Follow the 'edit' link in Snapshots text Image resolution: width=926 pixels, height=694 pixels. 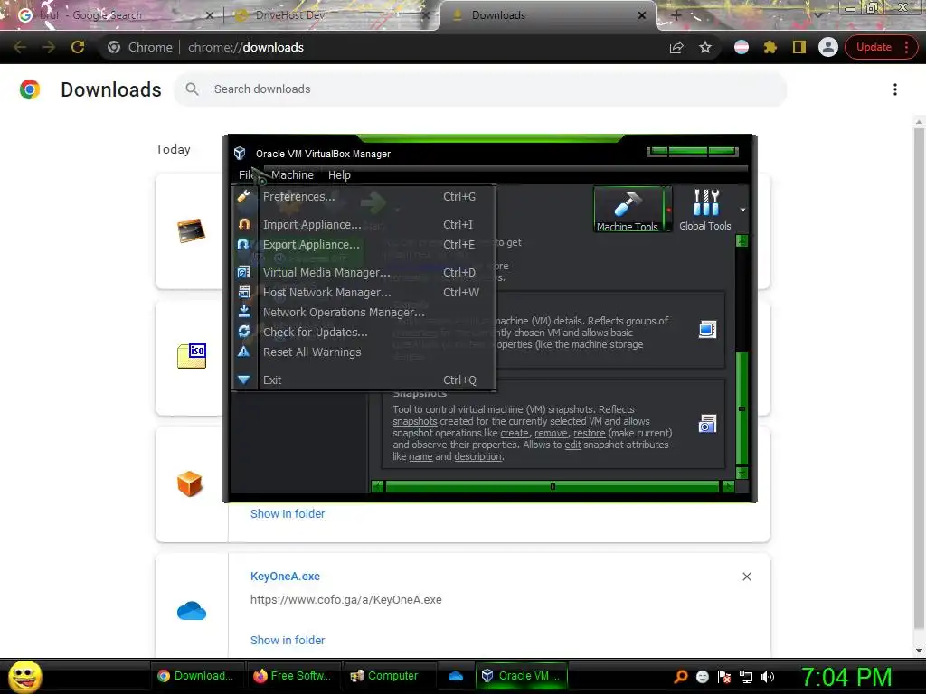click(x=572, y=445)
